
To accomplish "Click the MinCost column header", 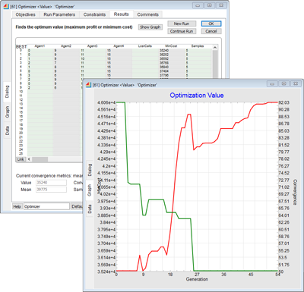I will pyautogui.click(x=171, y=46).
